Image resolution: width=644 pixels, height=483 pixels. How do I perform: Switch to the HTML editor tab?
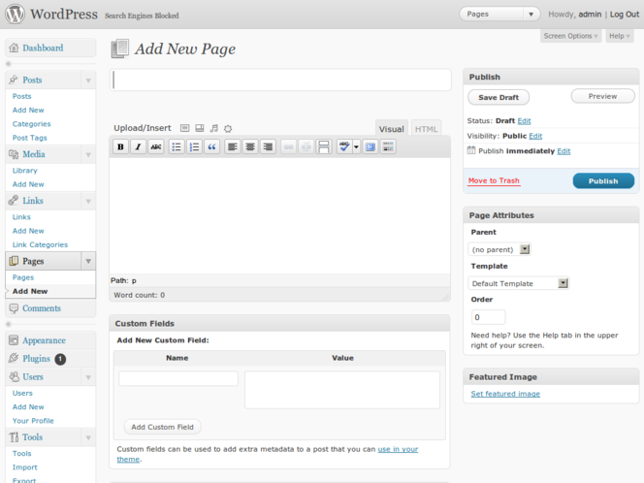(426, 129)
